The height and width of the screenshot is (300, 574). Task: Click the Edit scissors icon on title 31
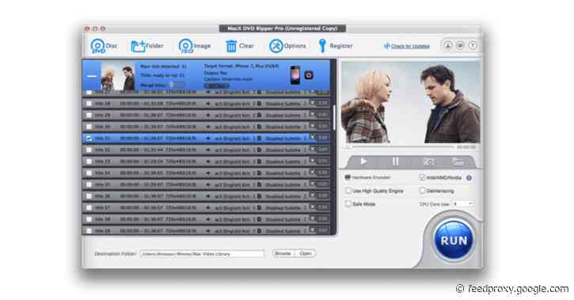(313, 138)
